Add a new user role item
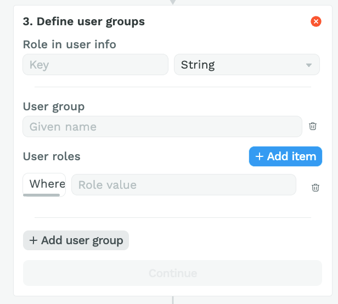 pos(285,156)
